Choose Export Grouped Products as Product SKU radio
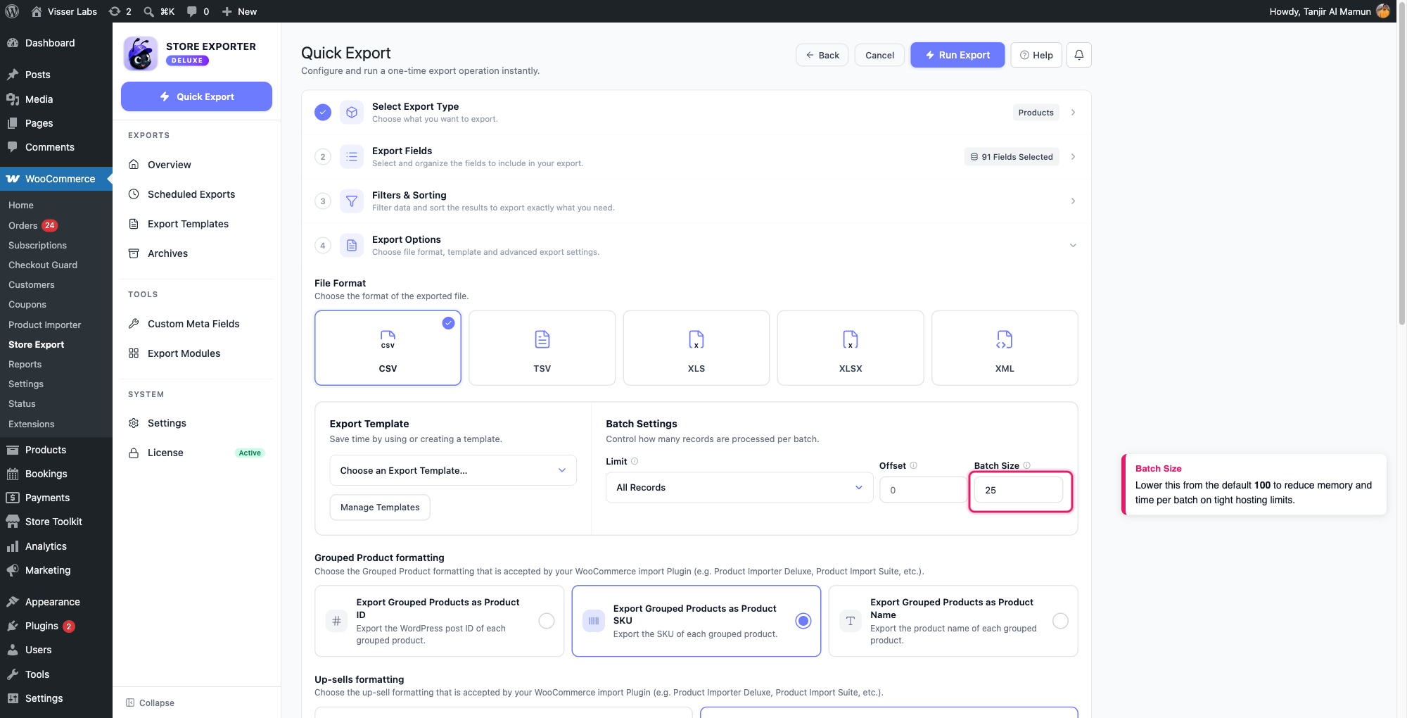The image size is (1407, 718). pyautogui.click(x=803, y=621)
